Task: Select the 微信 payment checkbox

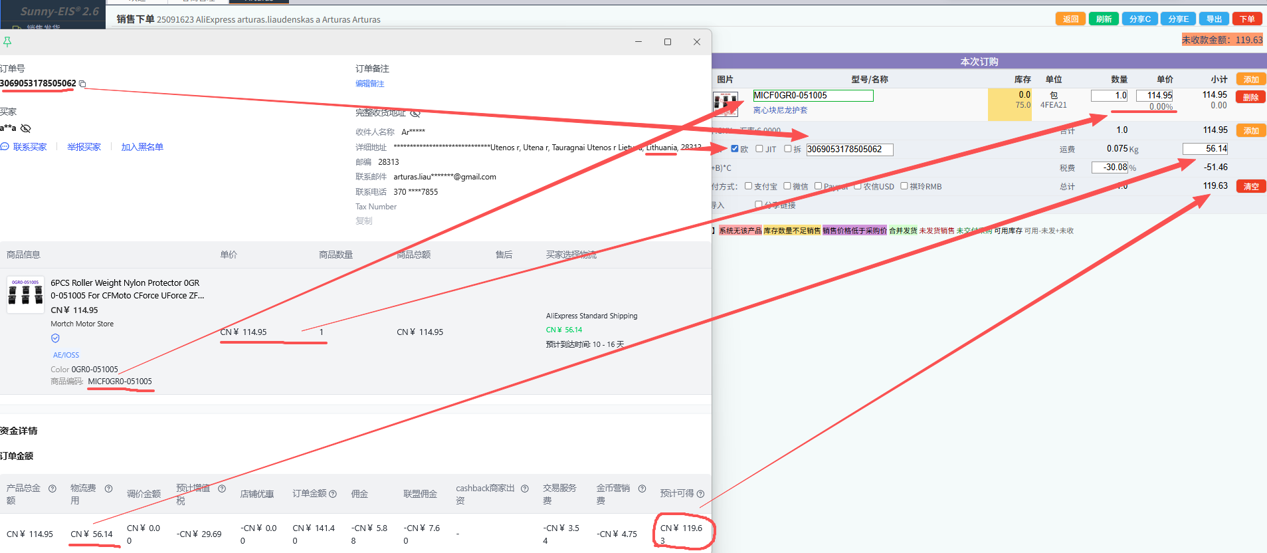Action: (787, 186)
